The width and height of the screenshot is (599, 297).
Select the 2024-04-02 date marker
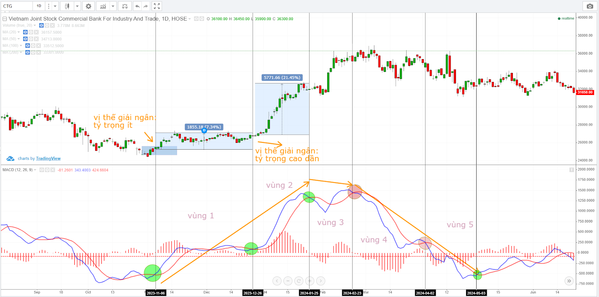(425, 293)
